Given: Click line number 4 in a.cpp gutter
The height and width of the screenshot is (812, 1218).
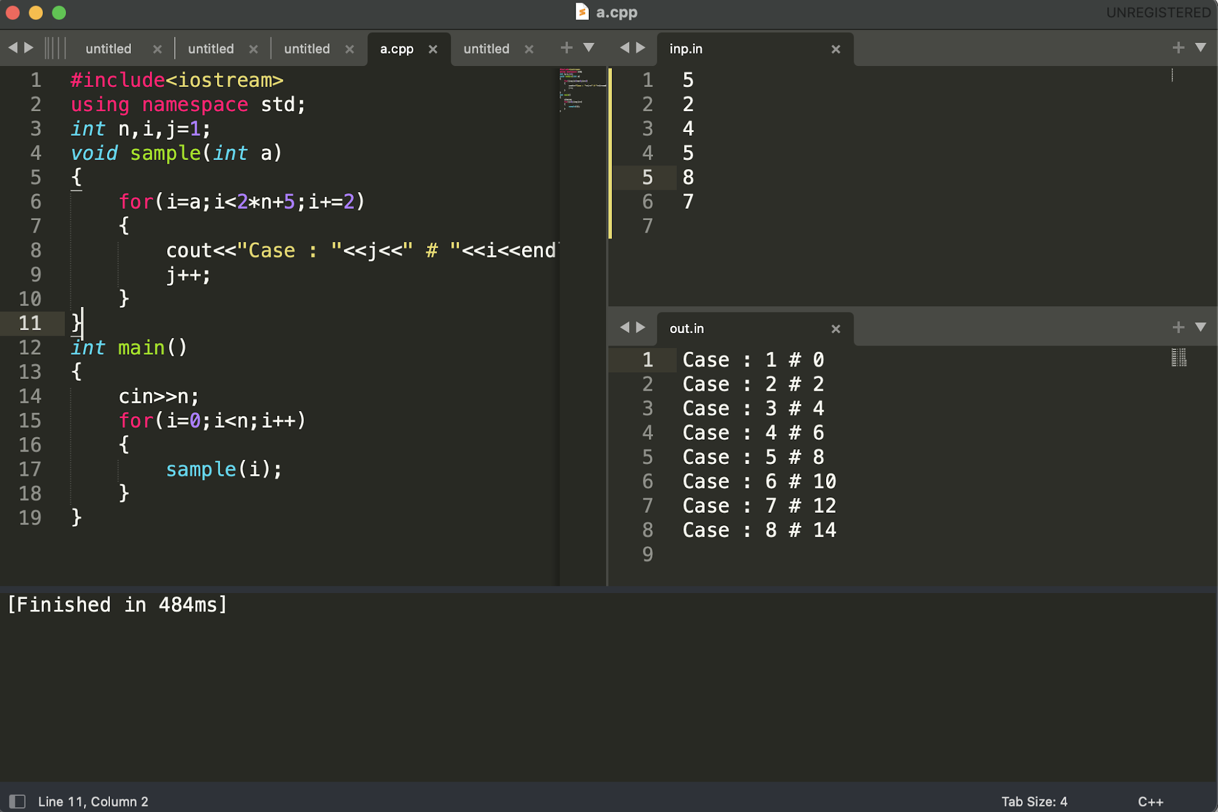Looking at the screenshot, I should pyautogui.click(x=36, y=153).
